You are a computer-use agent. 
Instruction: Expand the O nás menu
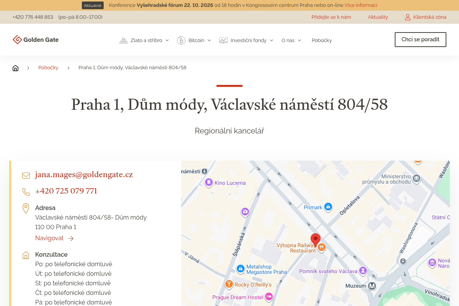pyautogui.click(x=291, y=41)
